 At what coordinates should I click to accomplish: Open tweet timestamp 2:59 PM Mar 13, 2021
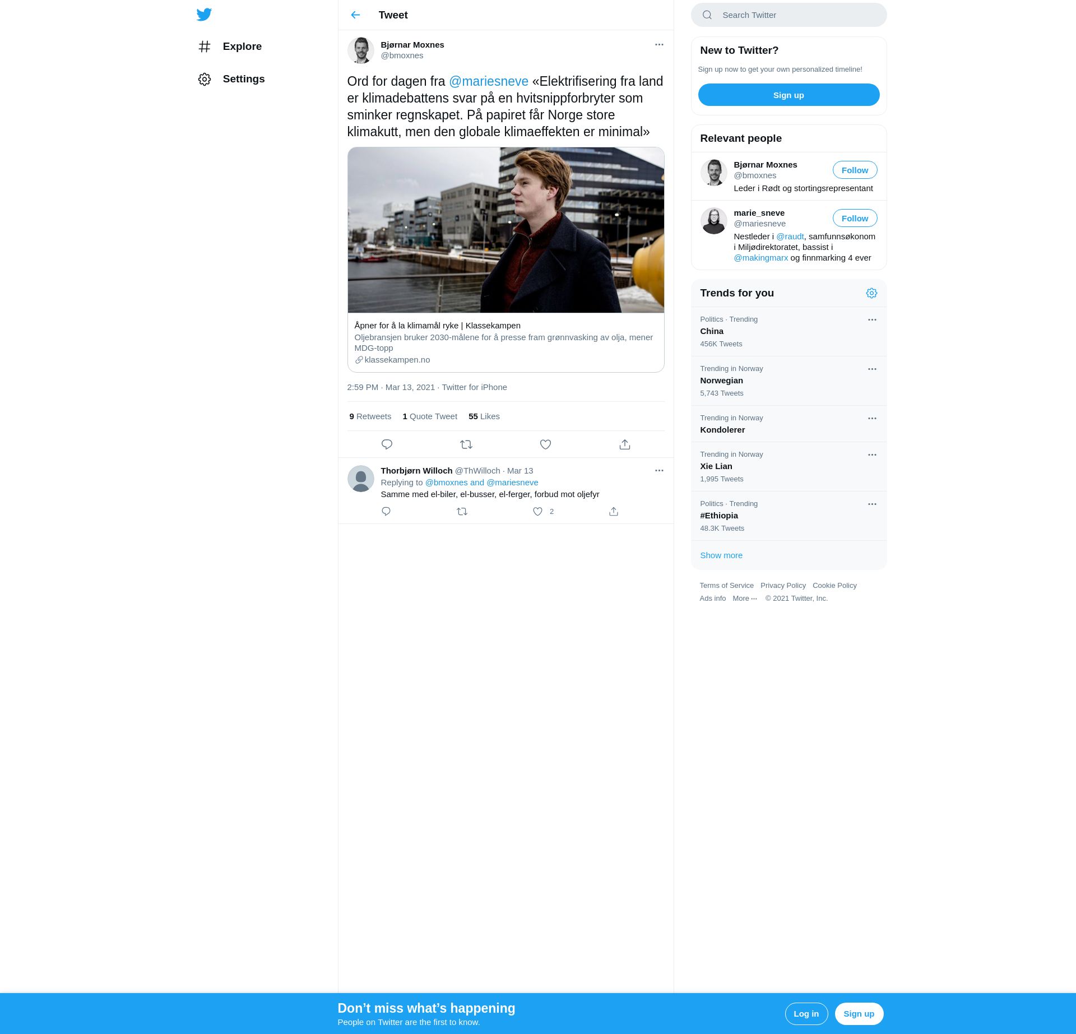tap(391, 387)
